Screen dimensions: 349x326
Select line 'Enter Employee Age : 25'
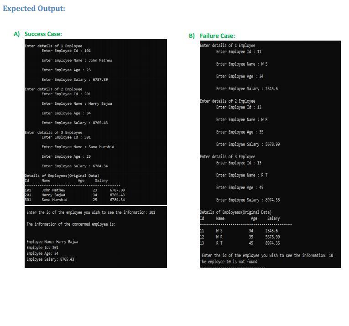pyautogui.click(x=66, y=156)
